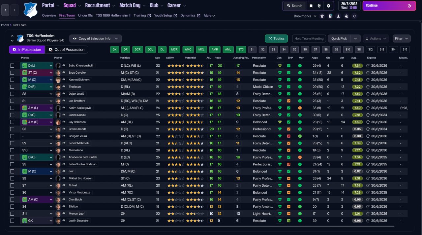Image resolution: width=422 pixels, height=235 pixels.
Task: Click the Hold Team Meeting button
Action: click(x=309, y=38)
